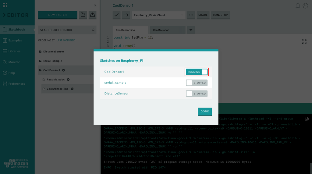Viewport: 312px width, 174px height.
Task: Open the Preferences section
Action: pyautogui.click(x=17, y=83)
